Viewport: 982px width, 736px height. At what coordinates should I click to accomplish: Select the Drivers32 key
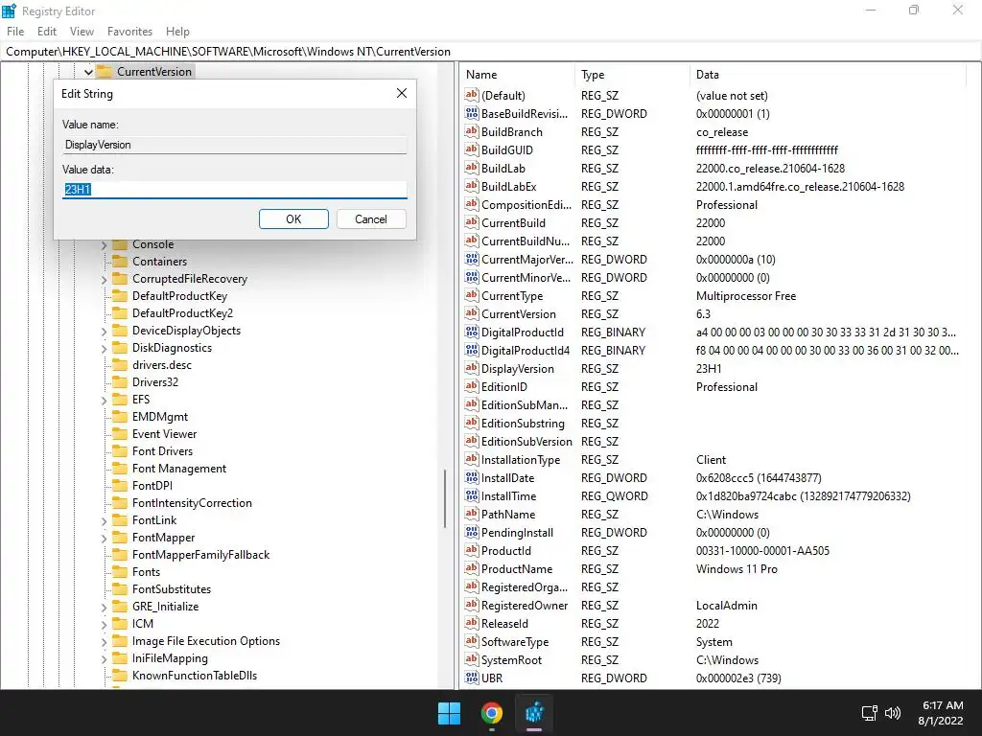(x=154, y=381)
